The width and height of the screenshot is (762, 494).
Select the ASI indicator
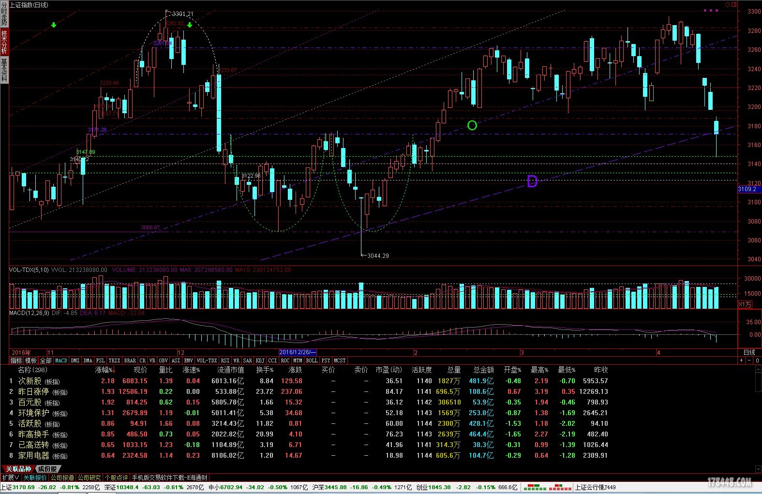(x=176, y=360)
